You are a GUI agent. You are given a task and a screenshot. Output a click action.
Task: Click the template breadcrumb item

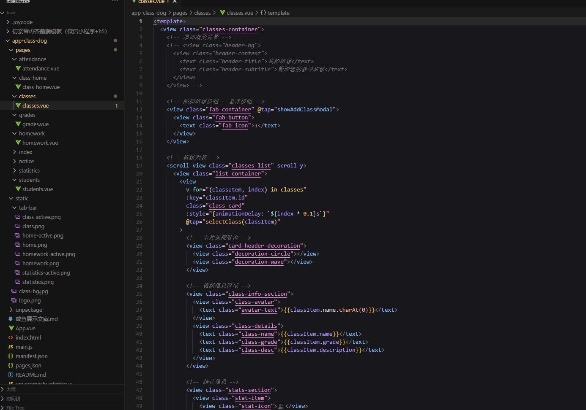click(278, 13)
